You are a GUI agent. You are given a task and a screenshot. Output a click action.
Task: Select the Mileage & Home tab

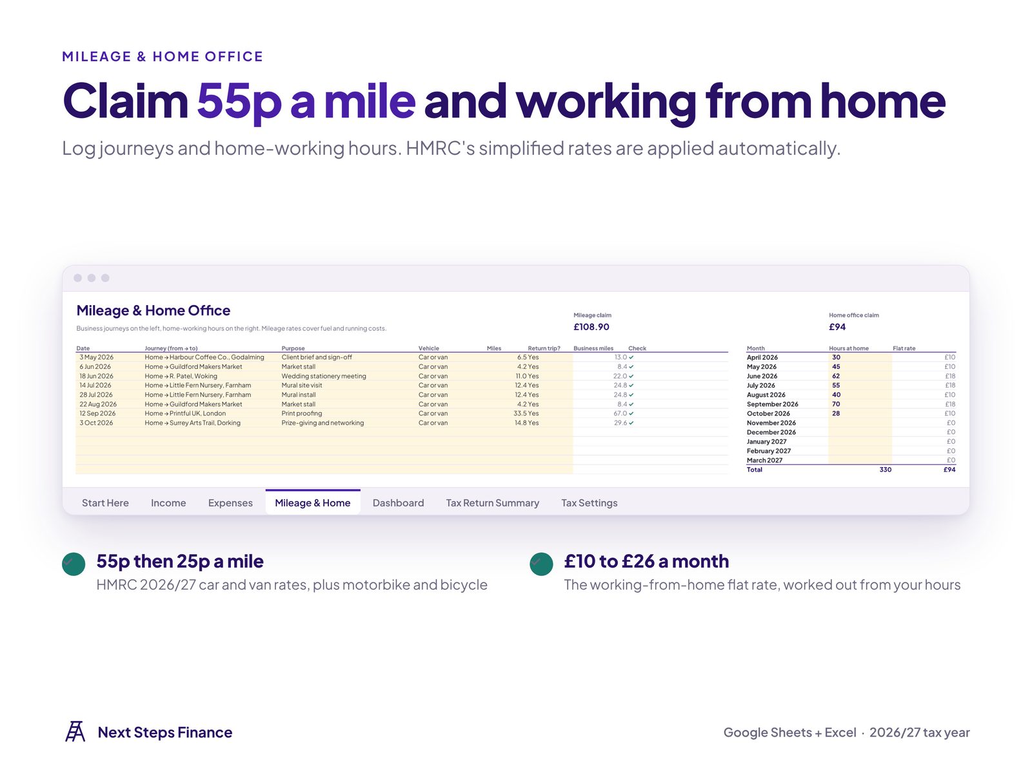[x=313, y=502]
